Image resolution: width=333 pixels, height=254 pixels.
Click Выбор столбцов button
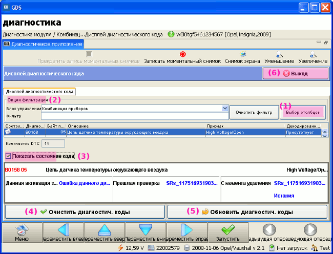click(303, 112)
